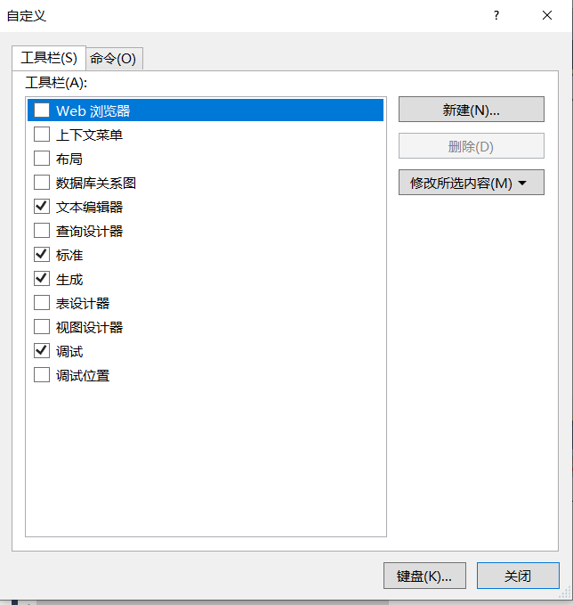Disable the 生成 toolbar checkbox

[42, 279]
